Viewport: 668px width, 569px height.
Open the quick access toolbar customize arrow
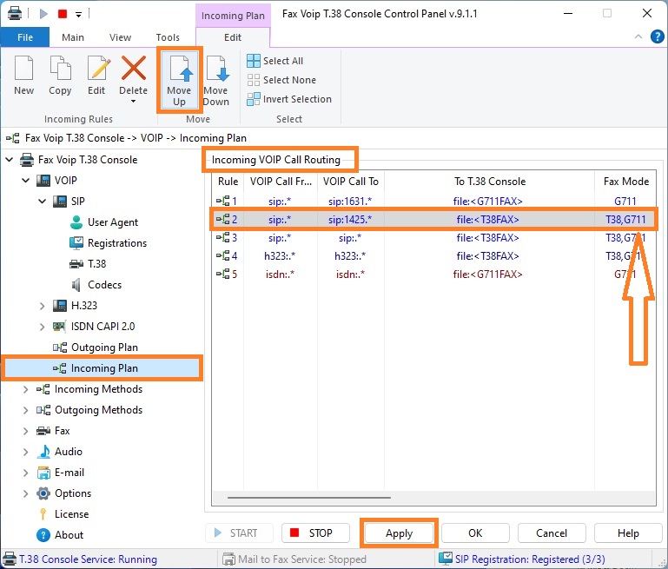click(x=78, y=15)
